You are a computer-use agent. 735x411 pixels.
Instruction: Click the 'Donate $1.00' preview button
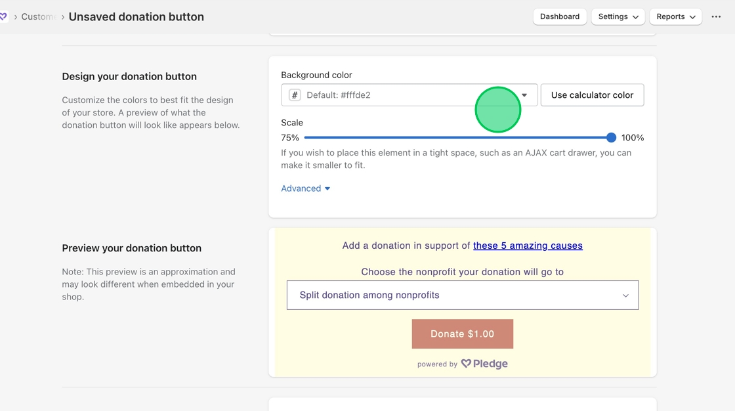(462, 334)
